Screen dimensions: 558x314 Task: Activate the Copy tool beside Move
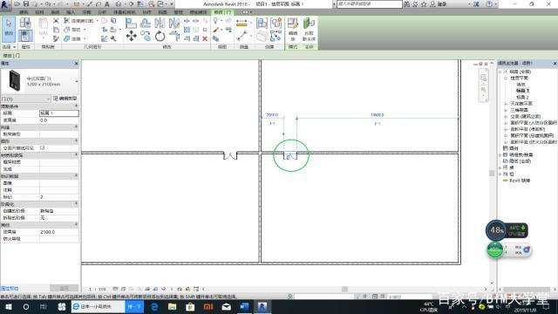[146, 36]
